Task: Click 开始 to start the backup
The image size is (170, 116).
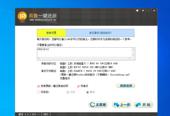Action: (143, 105)
